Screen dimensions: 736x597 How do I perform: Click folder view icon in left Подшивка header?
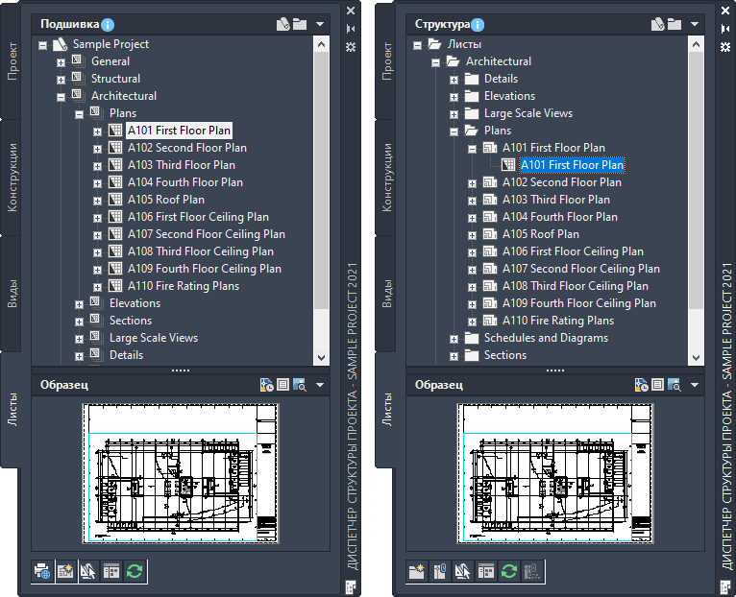tap(300, 24)
